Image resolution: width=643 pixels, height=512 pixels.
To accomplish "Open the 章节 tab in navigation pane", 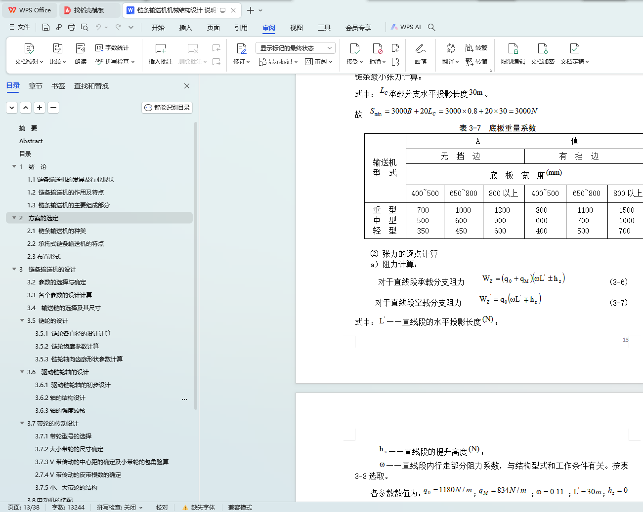I will pyautogui.click(x=36, y=86).
